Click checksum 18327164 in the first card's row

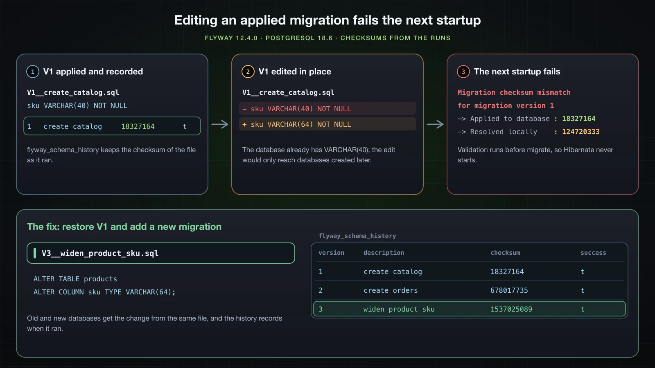click(138, 126)
